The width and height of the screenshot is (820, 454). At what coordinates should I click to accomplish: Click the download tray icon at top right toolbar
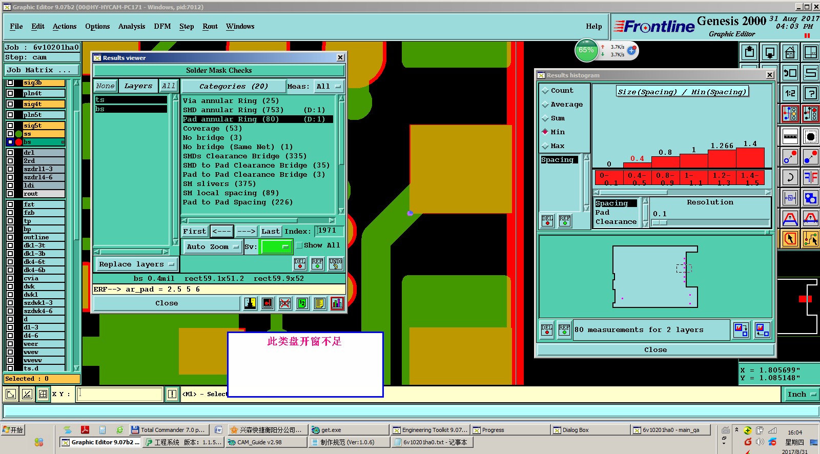tap(769, 52)
